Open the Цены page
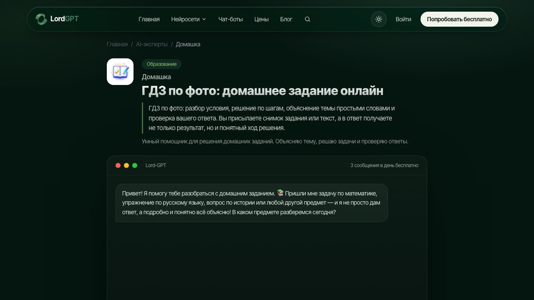Image resolution: width=534 pixels, height=300 pixels. pyautogui.click(x=261, y=19)
